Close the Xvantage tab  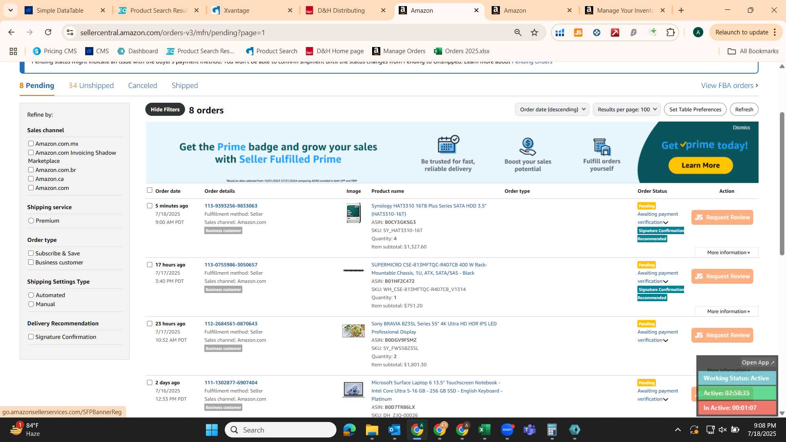(290, 10)
